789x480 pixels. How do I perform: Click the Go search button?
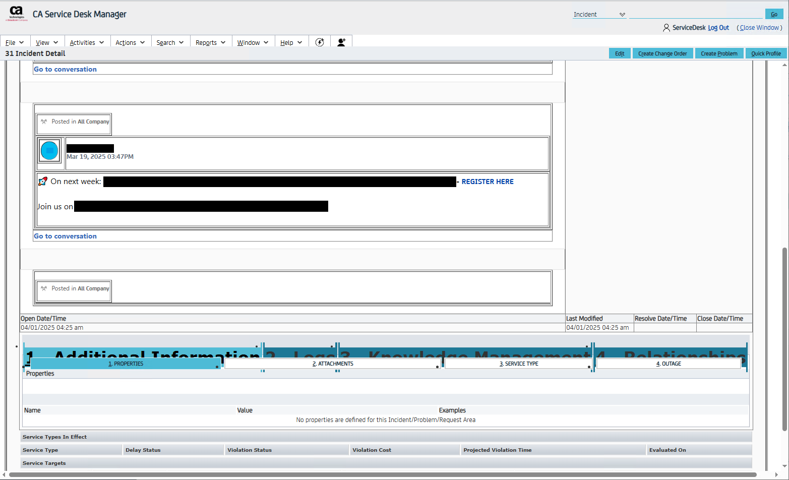(x=774, y=14)
